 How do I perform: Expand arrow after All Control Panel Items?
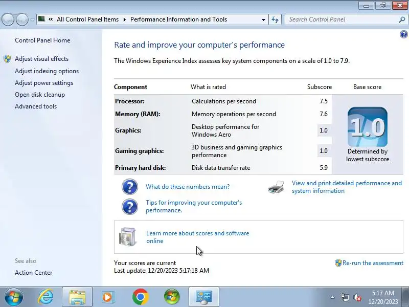(124, 19)
